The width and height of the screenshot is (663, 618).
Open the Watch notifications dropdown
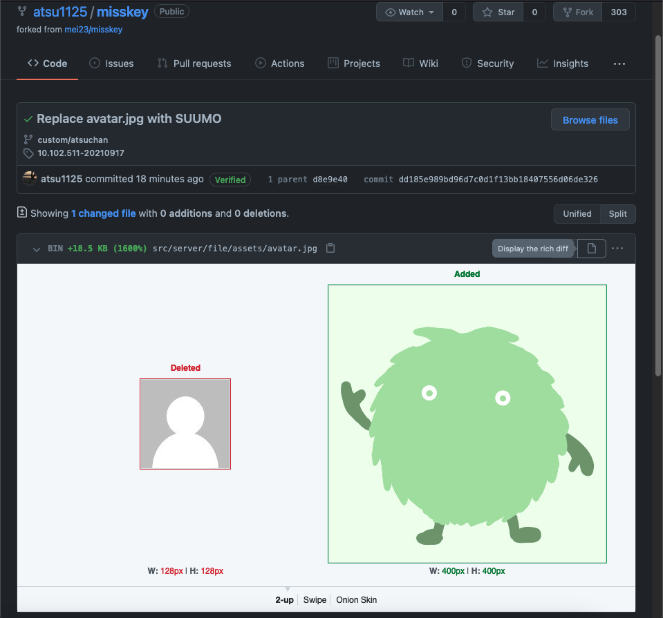pyautogui.click(x=411, y=12)
